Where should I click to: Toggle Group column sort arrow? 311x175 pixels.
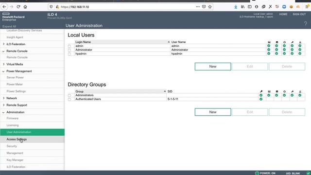tap(165, 91)
